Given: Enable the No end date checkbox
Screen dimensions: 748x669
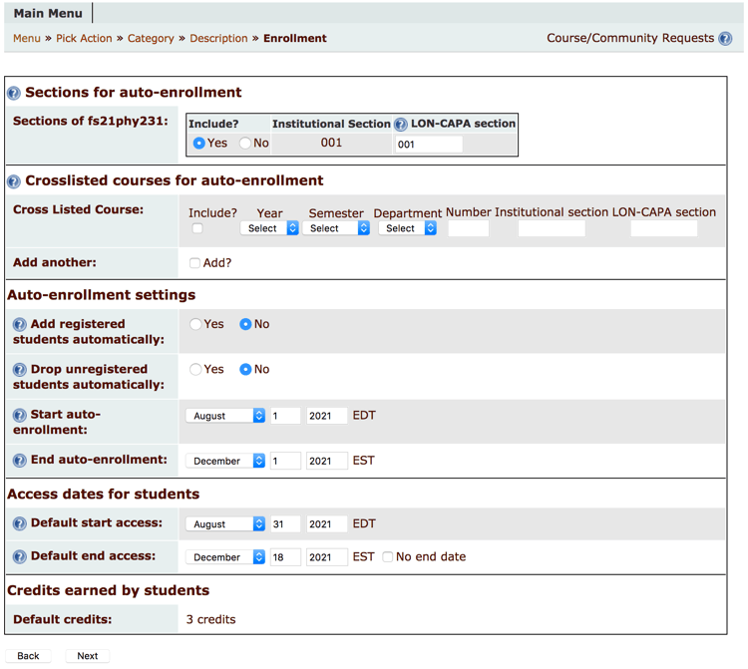Looking at the screenshot, I should 388,556.
